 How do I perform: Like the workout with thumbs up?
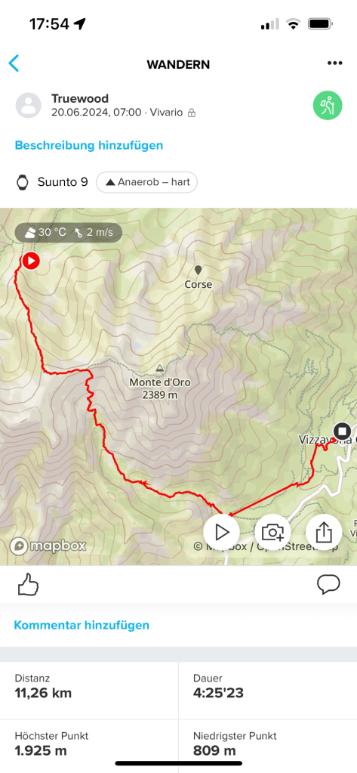click(x=28, y=585)
